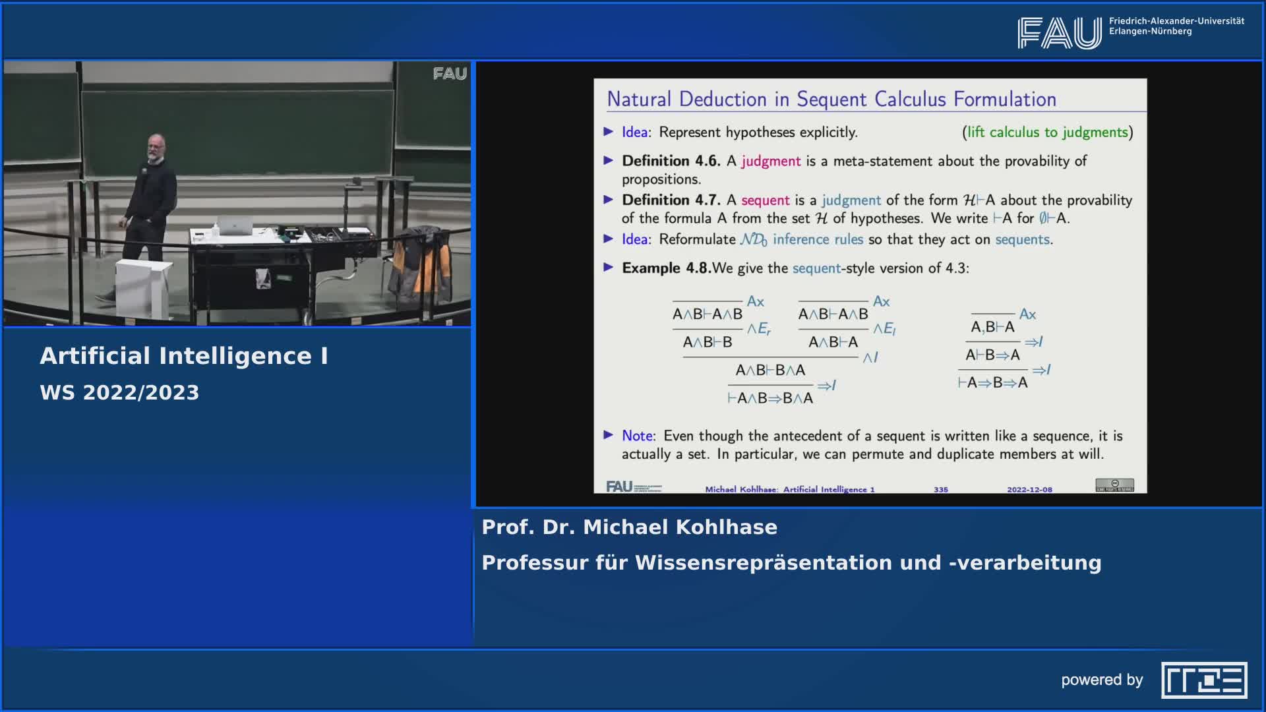Click the slide title Natural Deduction heading
The image size is (1266, 712).
tap(831, 100)
